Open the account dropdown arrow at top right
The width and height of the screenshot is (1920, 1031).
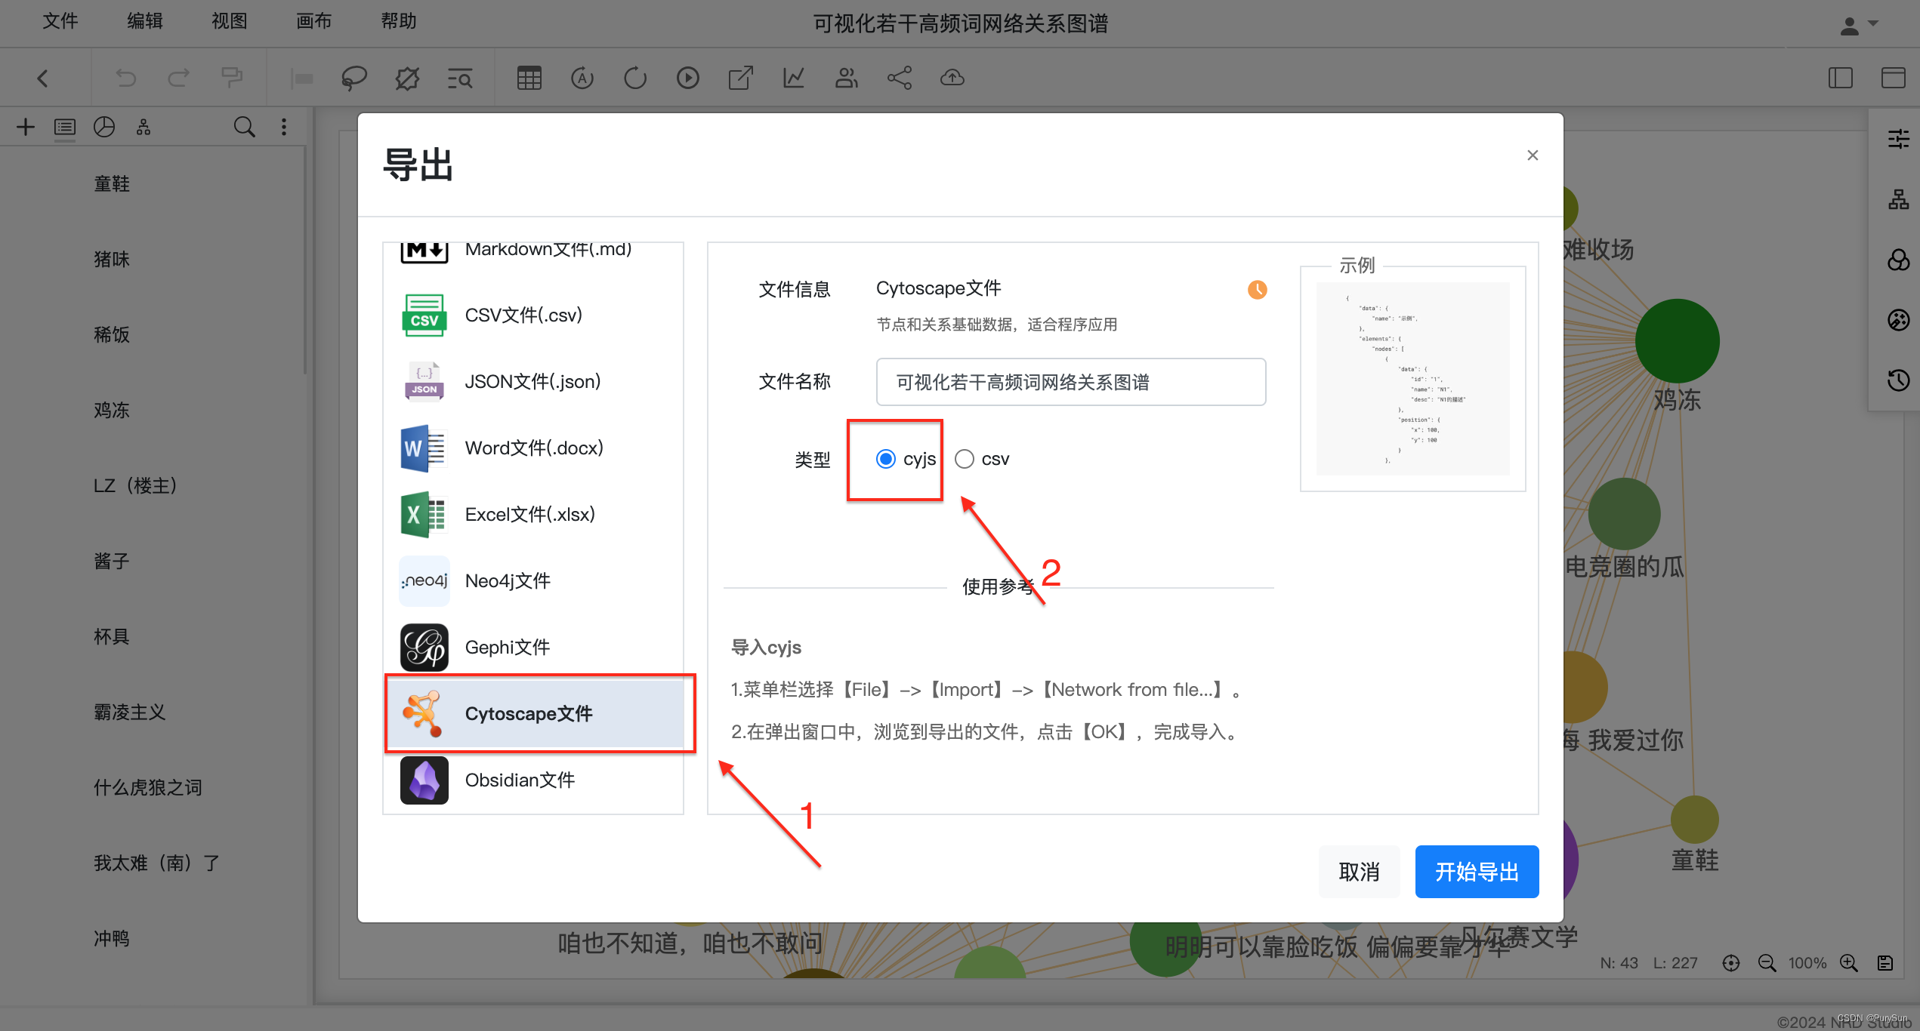pos(1873,24)
